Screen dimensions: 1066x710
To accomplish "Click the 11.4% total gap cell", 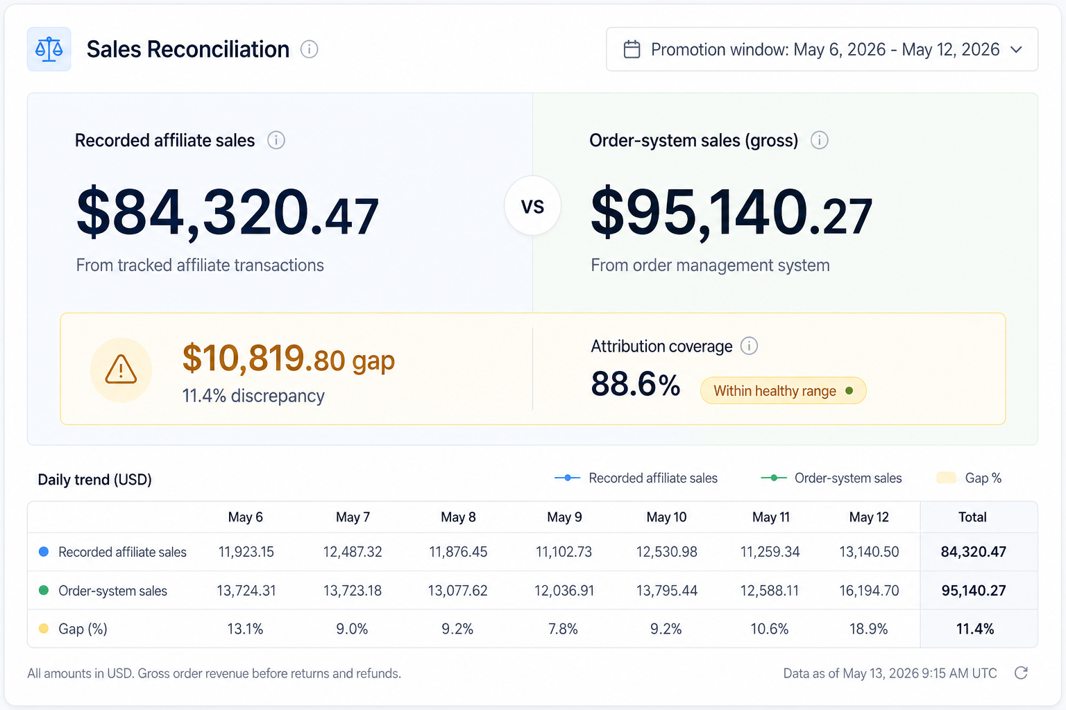I will pos(975,629).
